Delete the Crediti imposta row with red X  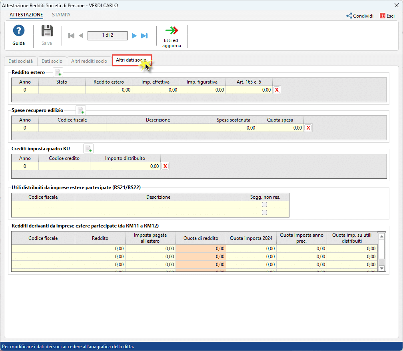pos(165,166)
